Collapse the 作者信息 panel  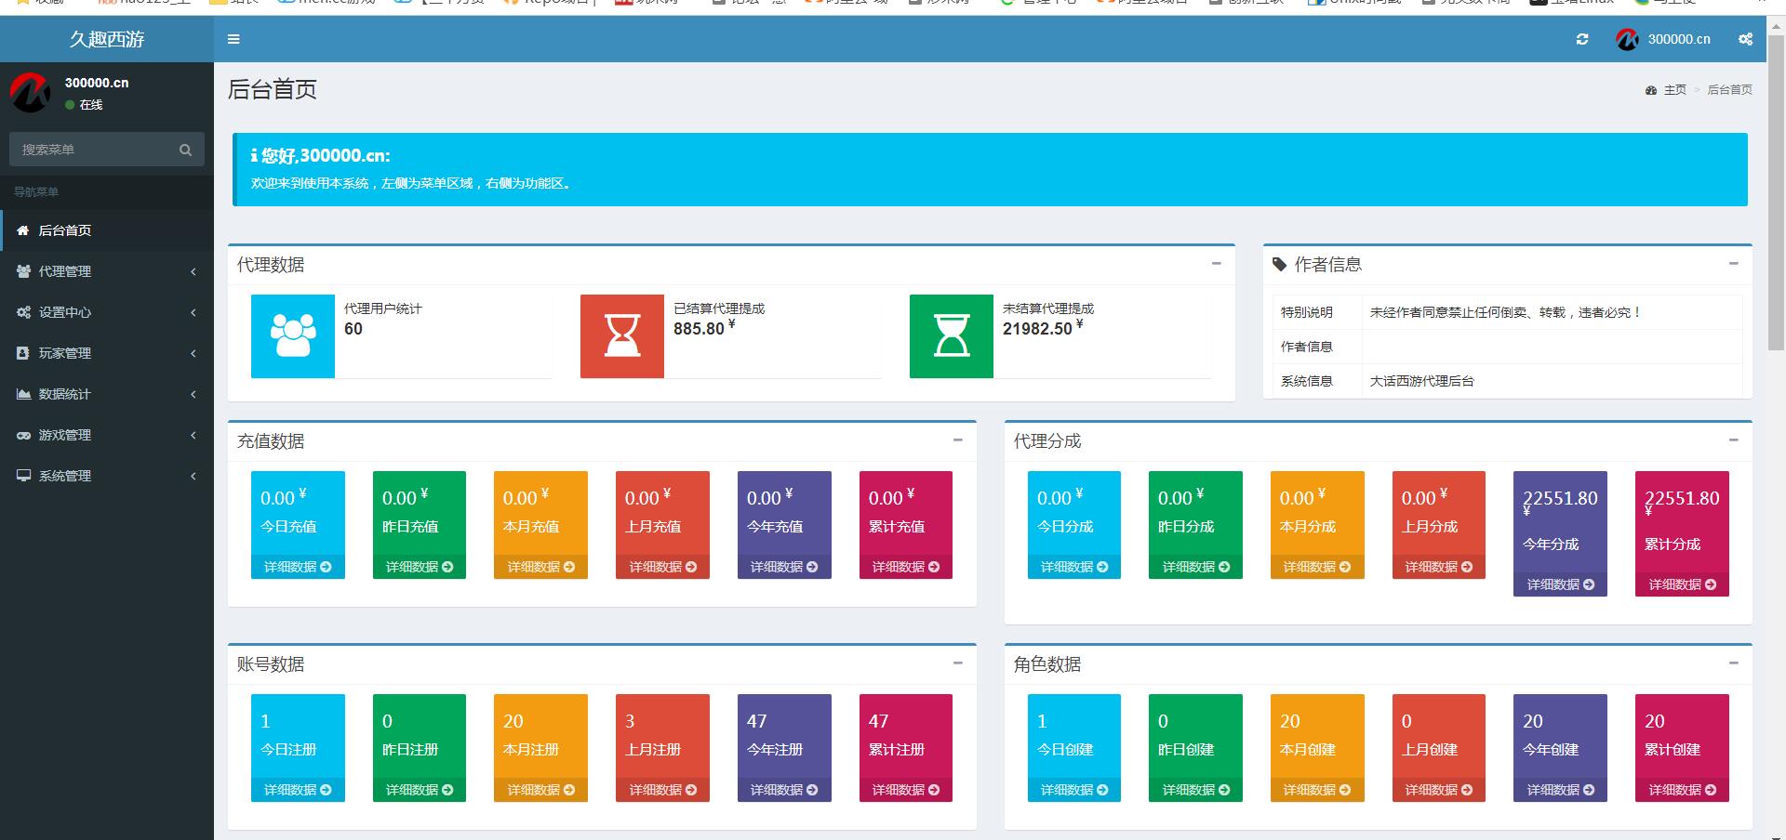1733,264
